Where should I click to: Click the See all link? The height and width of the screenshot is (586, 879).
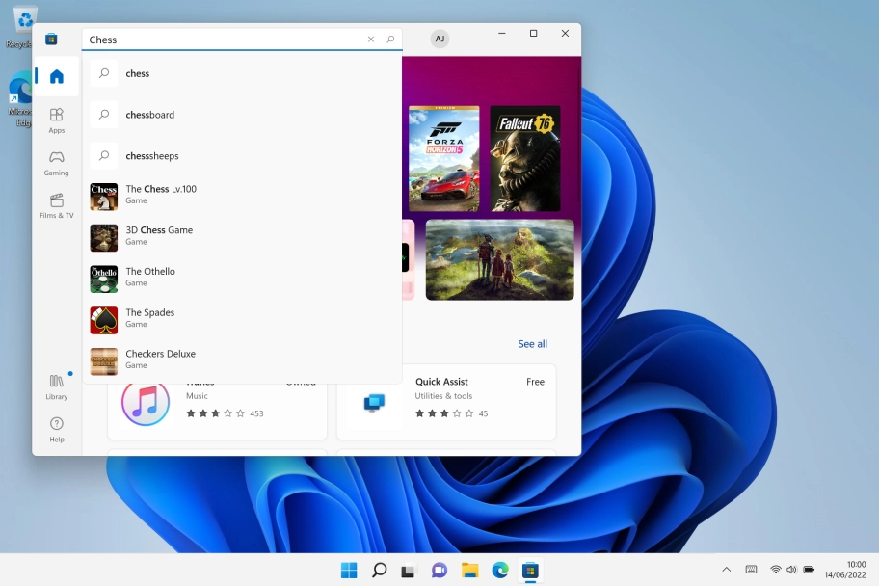click(x=532, y=344)
